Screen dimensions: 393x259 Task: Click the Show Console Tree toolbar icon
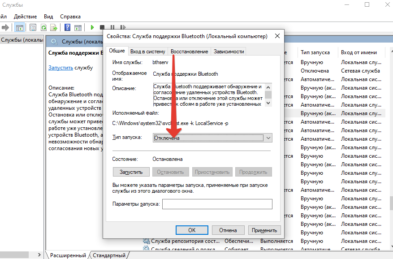tap(19, 27)
